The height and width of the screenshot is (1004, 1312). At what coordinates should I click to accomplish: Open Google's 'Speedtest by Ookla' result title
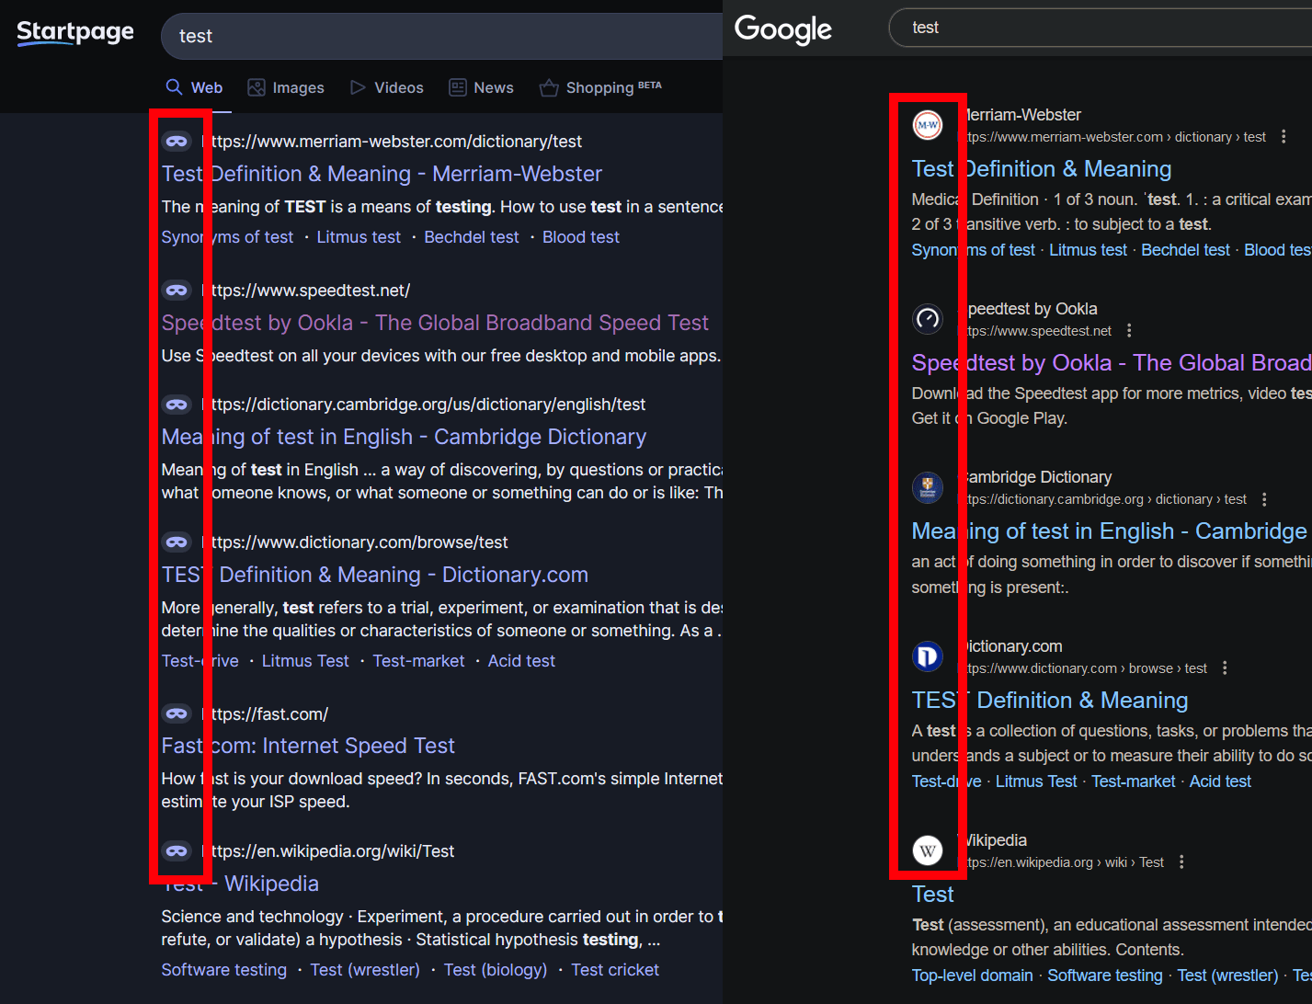[1112, 363]
